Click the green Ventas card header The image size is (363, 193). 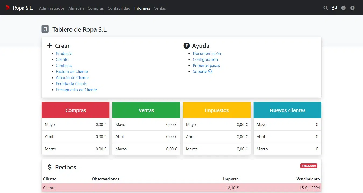pyautogui.click(x=146, y=110)
